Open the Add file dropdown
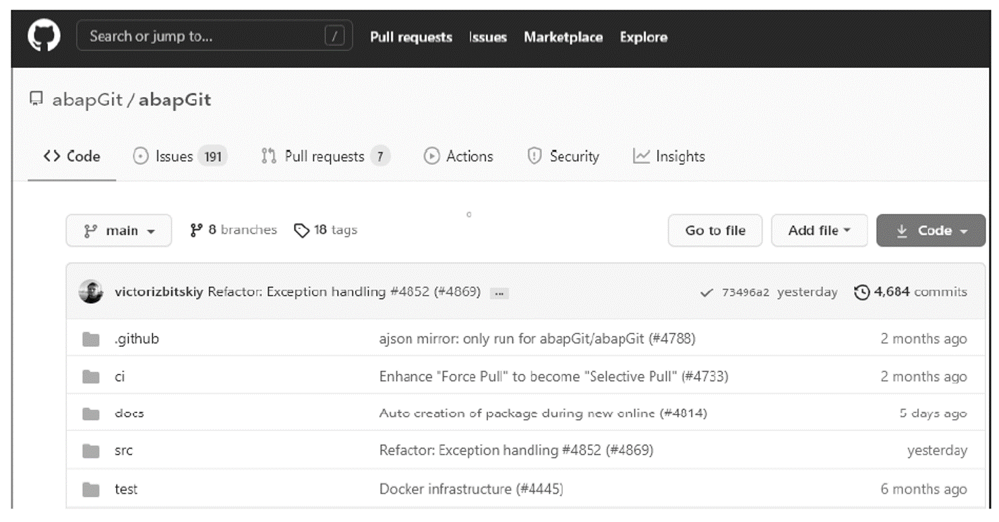This screenshot has height=522, width=999. pos(819,230)
